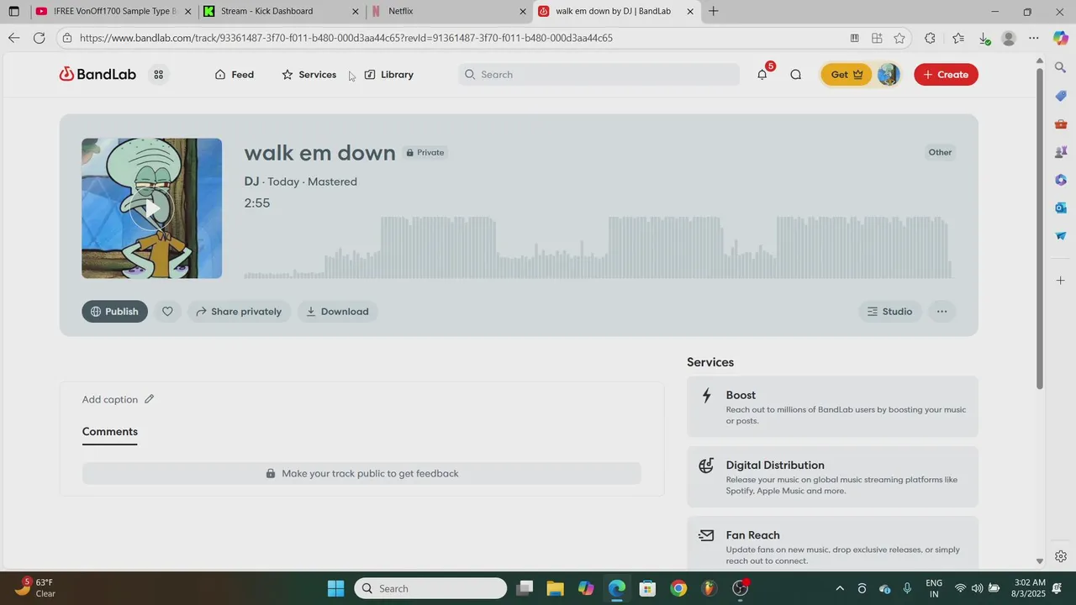1076x605 pixels.
Task: Click the browser address bar URL
Action: [x=345, y=38]
